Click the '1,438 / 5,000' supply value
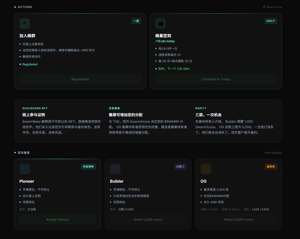 pyautogui.click(x=260, y=209)
